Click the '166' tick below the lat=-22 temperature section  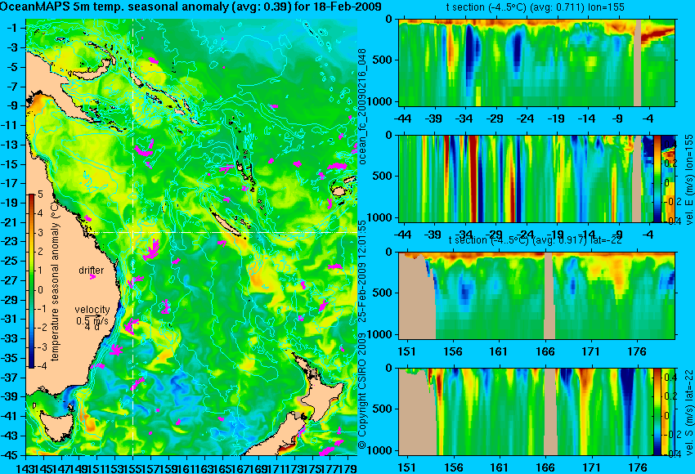click(545, 351)
